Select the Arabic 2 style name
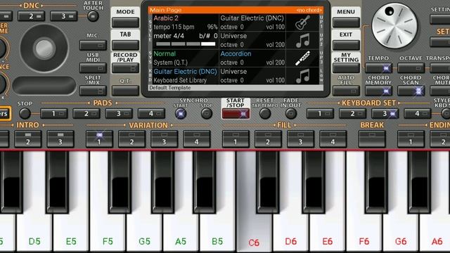Viewport: 450px width, 253px height. [166, 18]
